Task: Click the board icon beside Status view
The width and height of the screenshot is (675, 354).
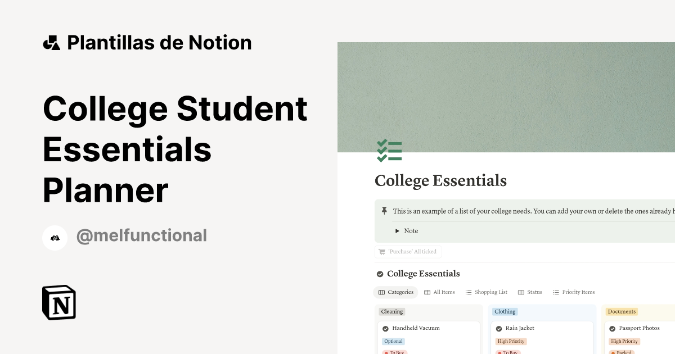Action: 521,292
